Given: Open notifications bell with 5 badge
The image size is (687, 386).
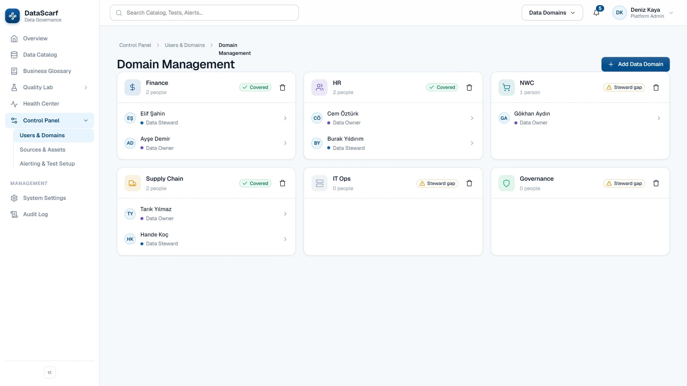Looking at the screenshot, I should pos(597,13).
